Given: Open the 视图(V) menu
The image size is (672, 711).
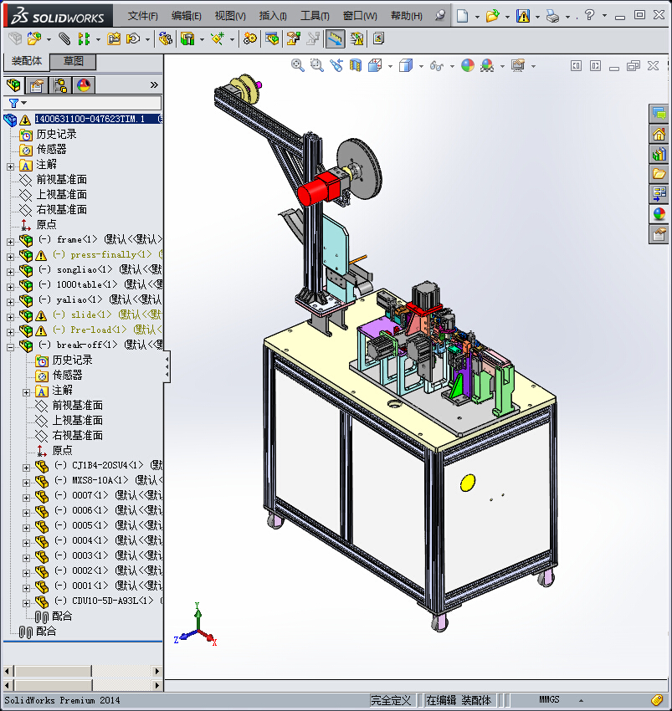Looking at the screenshot, I should [230, 16].
